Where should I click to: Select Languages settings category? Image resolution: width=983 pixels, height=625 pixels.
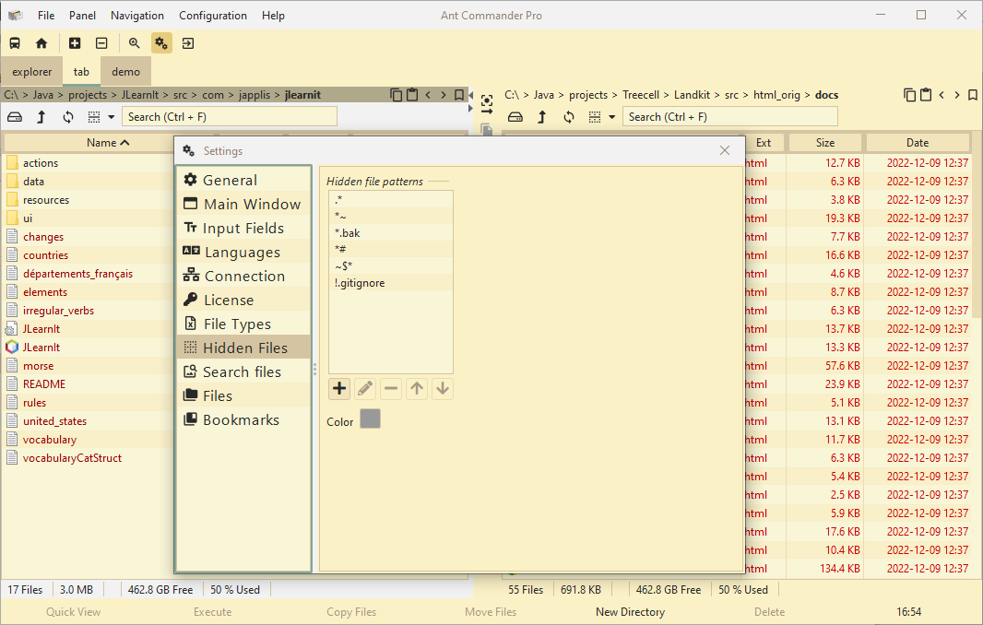(x=243, y=252)
